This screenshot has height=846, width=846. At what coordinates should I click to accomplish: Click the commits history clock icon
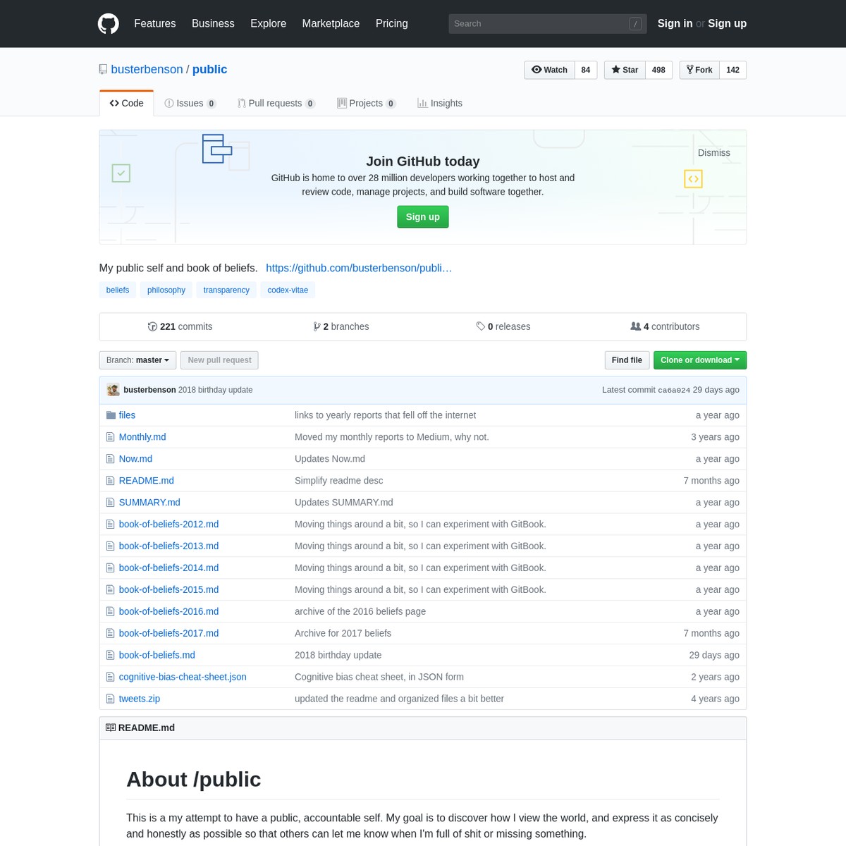(152, 326)
